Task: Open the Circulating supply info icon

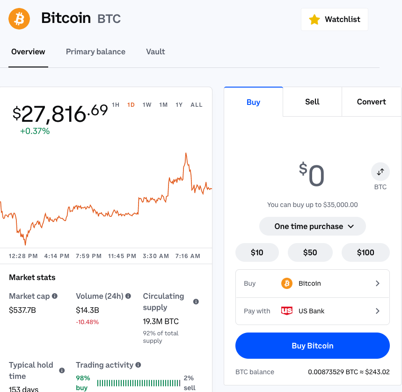Action: (x=196, y=302)
